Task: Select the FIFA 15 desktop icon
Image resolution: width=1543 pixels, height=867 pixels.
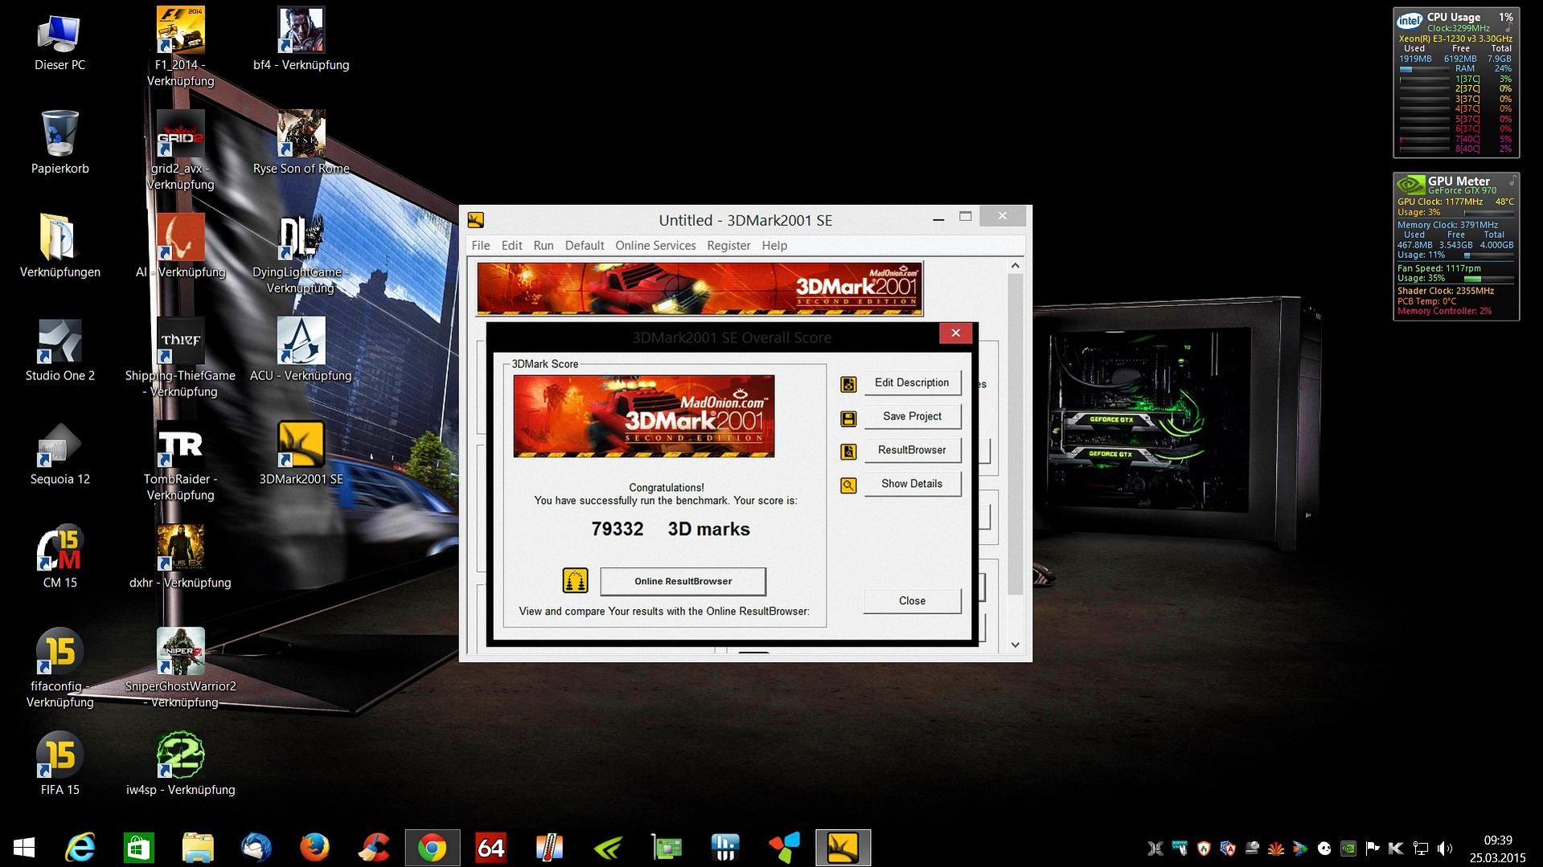Action: (x=60, y=764)
